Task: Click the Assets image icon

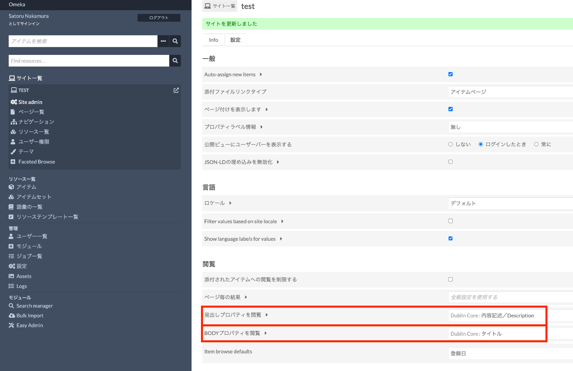Action: (x=11, y=276)
